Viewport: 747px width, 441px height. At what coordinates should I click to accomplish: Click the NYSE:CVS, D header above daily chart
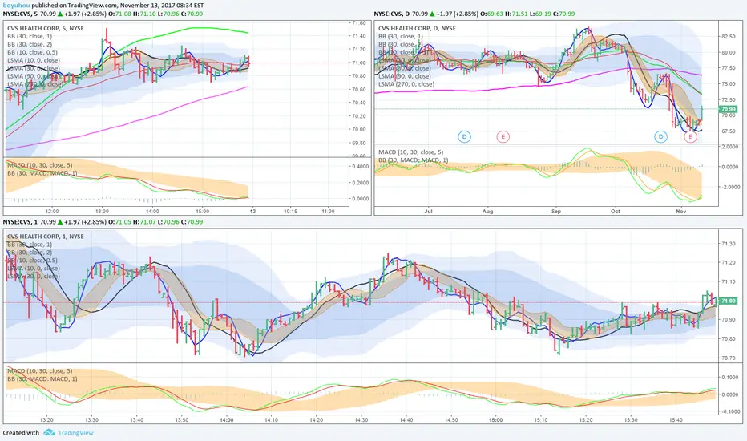[392, 14]
